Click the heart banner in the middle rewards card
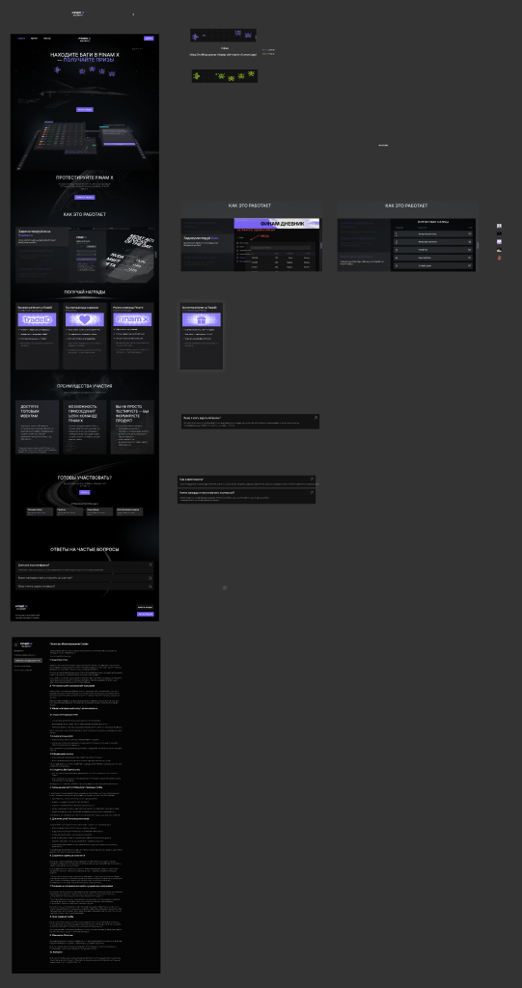The height and width of the screenshot is (988, 522). 85,320
